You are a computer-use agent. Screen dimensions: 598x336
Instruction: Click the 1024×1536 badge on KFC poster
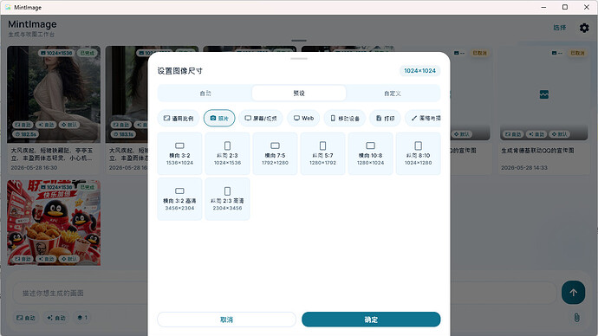(57, 187)
